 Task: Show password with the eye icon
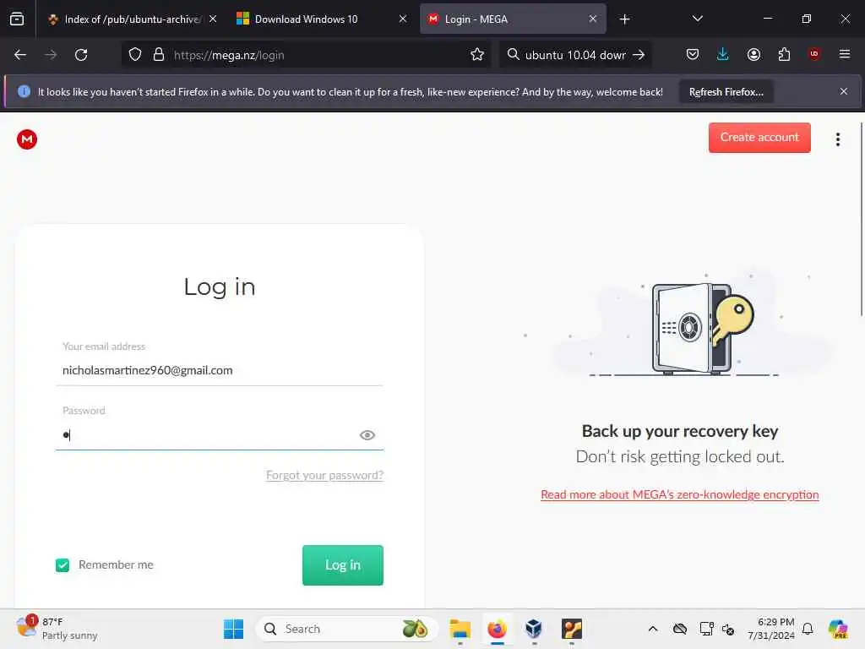[367, 435]
